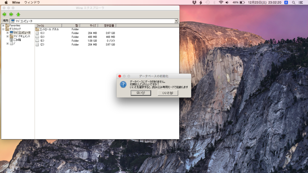This screenshot has width=308, height=173.
Task: Select Favorites folder in tree
Action: click(15, 26)
